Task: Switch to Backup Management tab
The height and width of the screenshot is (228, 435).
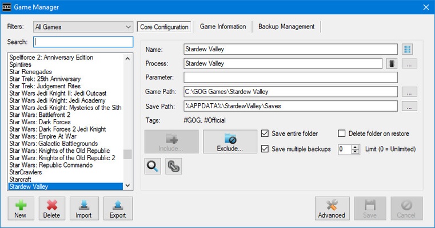Action: pos(286,27)
